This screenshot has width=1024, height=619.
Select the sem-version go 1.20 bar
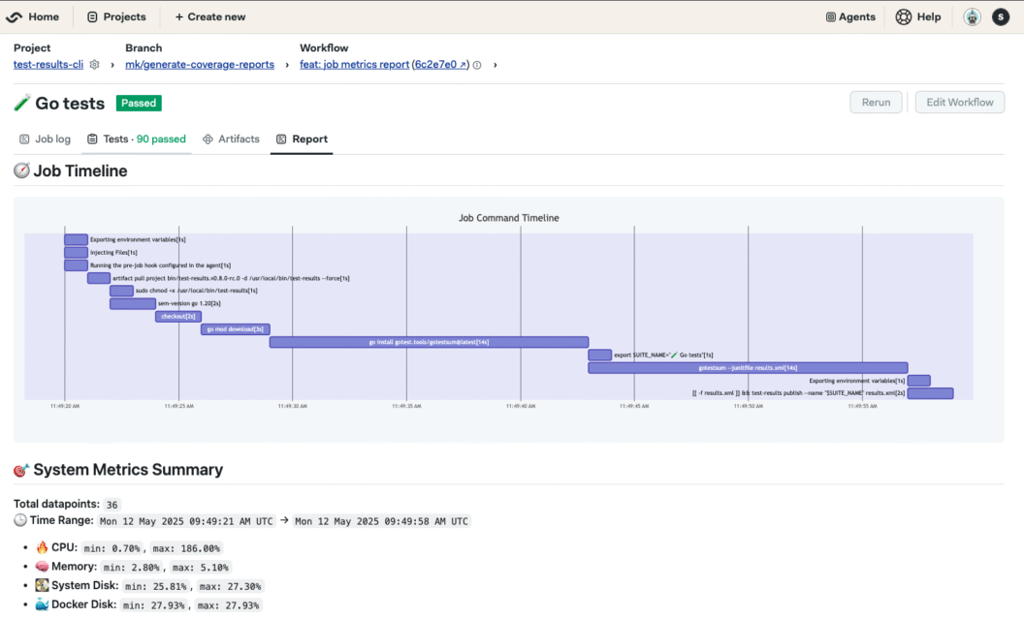(x=133, y=303)
